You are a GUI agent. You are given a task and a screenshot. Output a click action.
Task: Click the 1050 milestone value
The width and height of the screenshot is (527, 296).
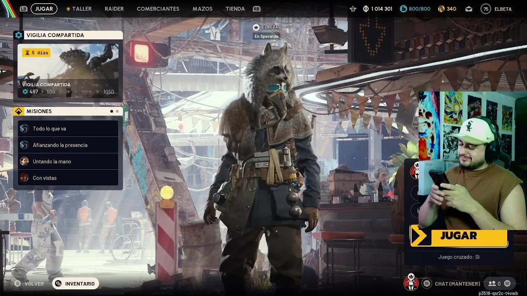coord(109,92)
